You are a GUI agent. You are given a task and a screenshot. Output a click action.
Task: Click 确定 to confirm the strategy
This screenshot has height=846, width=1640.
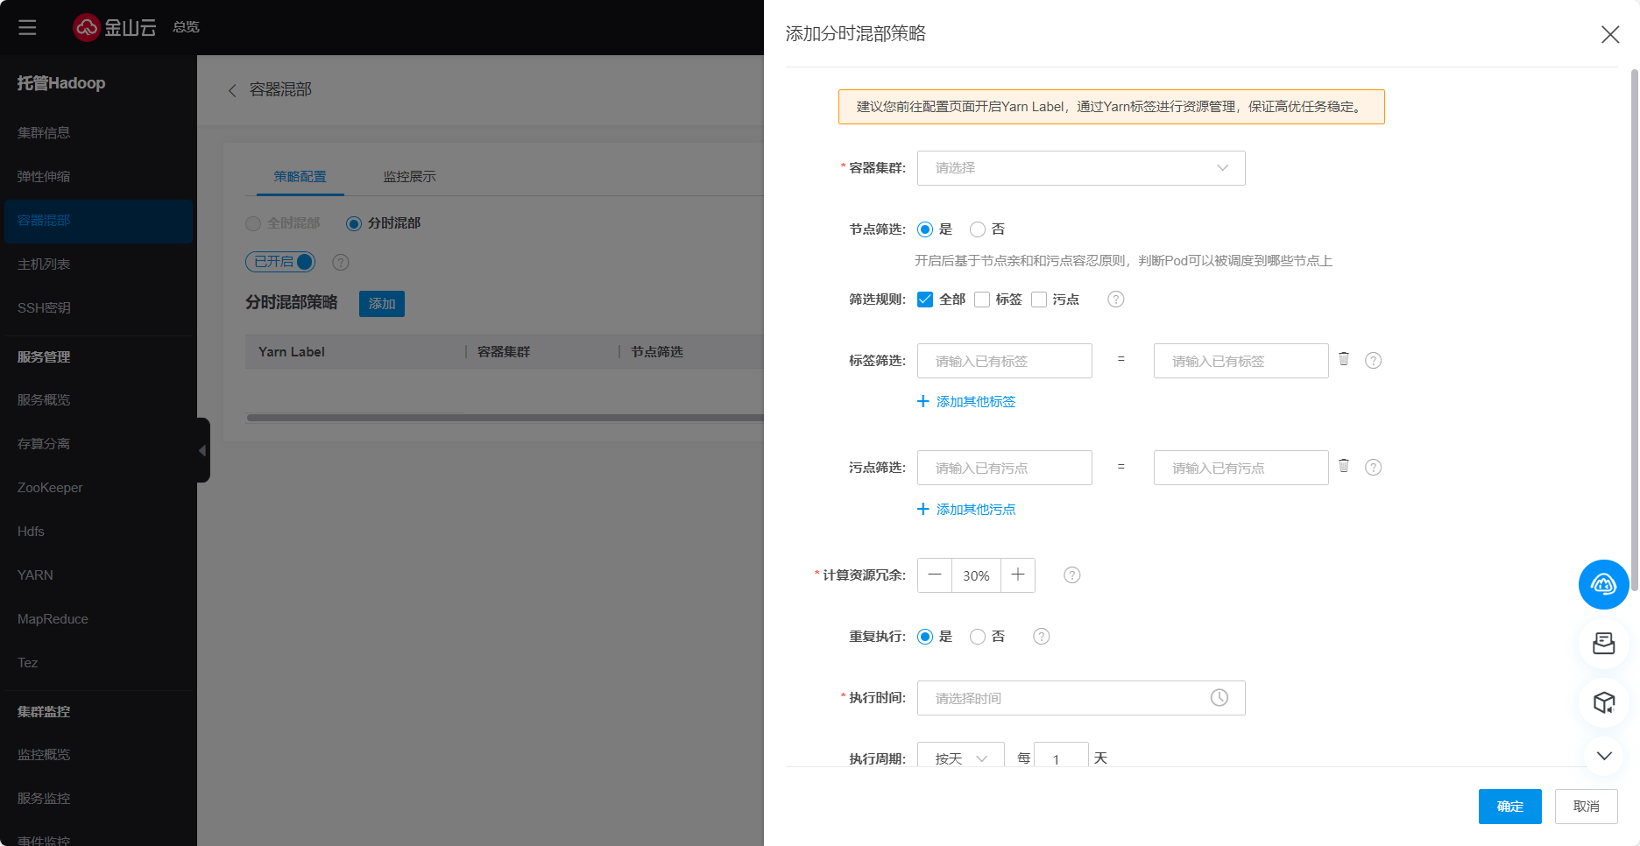[x=1509, y=807]
